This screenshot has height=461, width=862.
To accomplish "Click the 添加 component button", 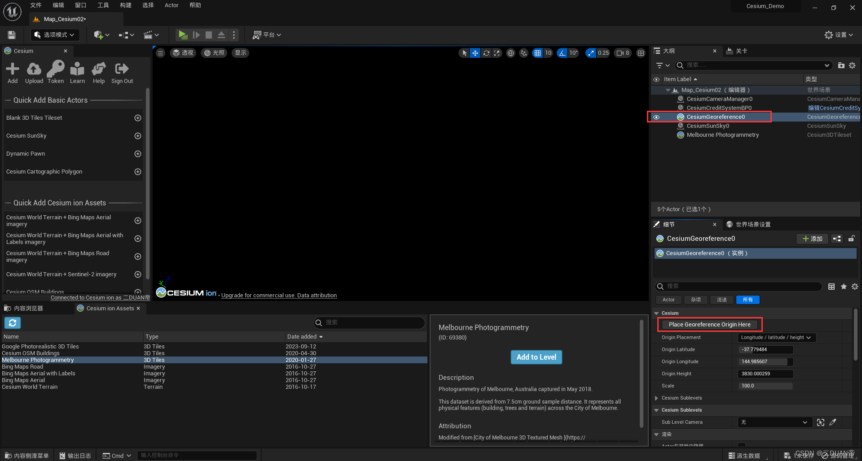I will coord(813,239).
